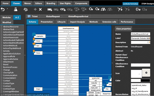The height and width of the screenshot is (96, 154).
Task: Click the Label input field
Action: (x=140, y=38)
